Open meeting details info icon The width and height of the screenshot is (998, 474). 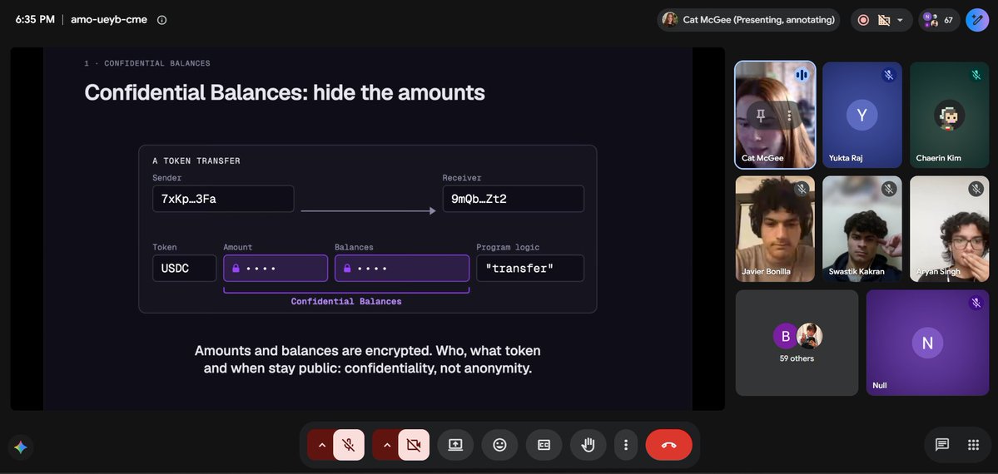tap(161, 20)
